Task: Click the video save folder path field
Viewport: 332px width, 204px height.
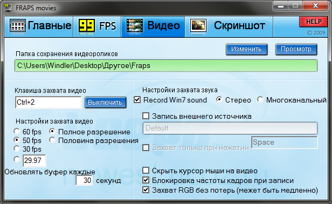Action: pos(166,65)
